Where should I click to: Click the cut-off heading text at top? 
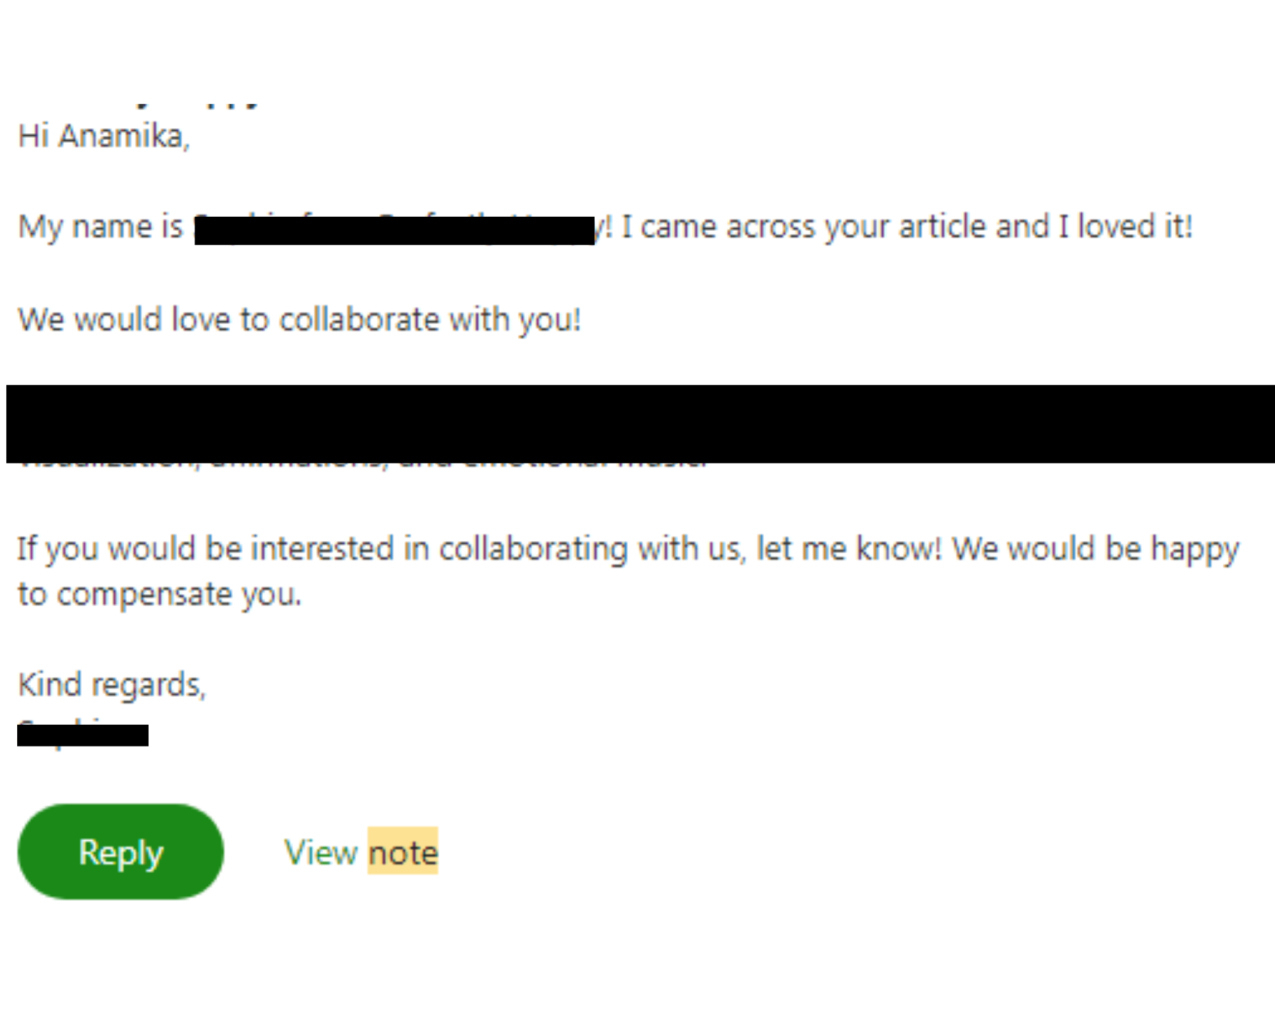(x=198, y=104)
